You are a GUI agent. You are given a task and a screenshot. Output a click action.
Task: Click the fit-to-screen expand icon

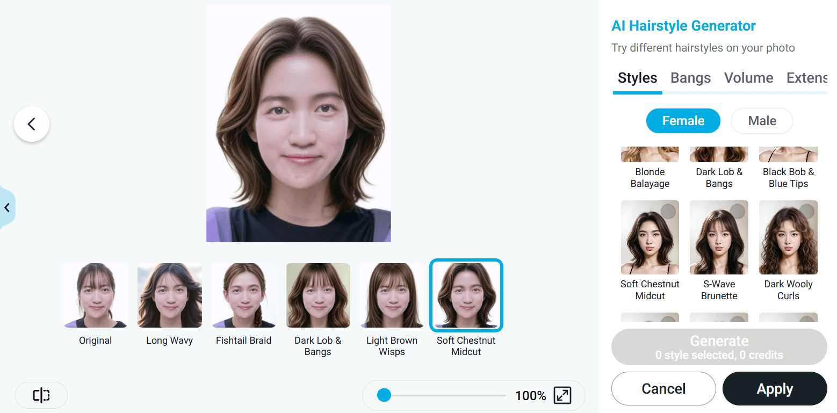pyautogui.click(x=562, y=396)
